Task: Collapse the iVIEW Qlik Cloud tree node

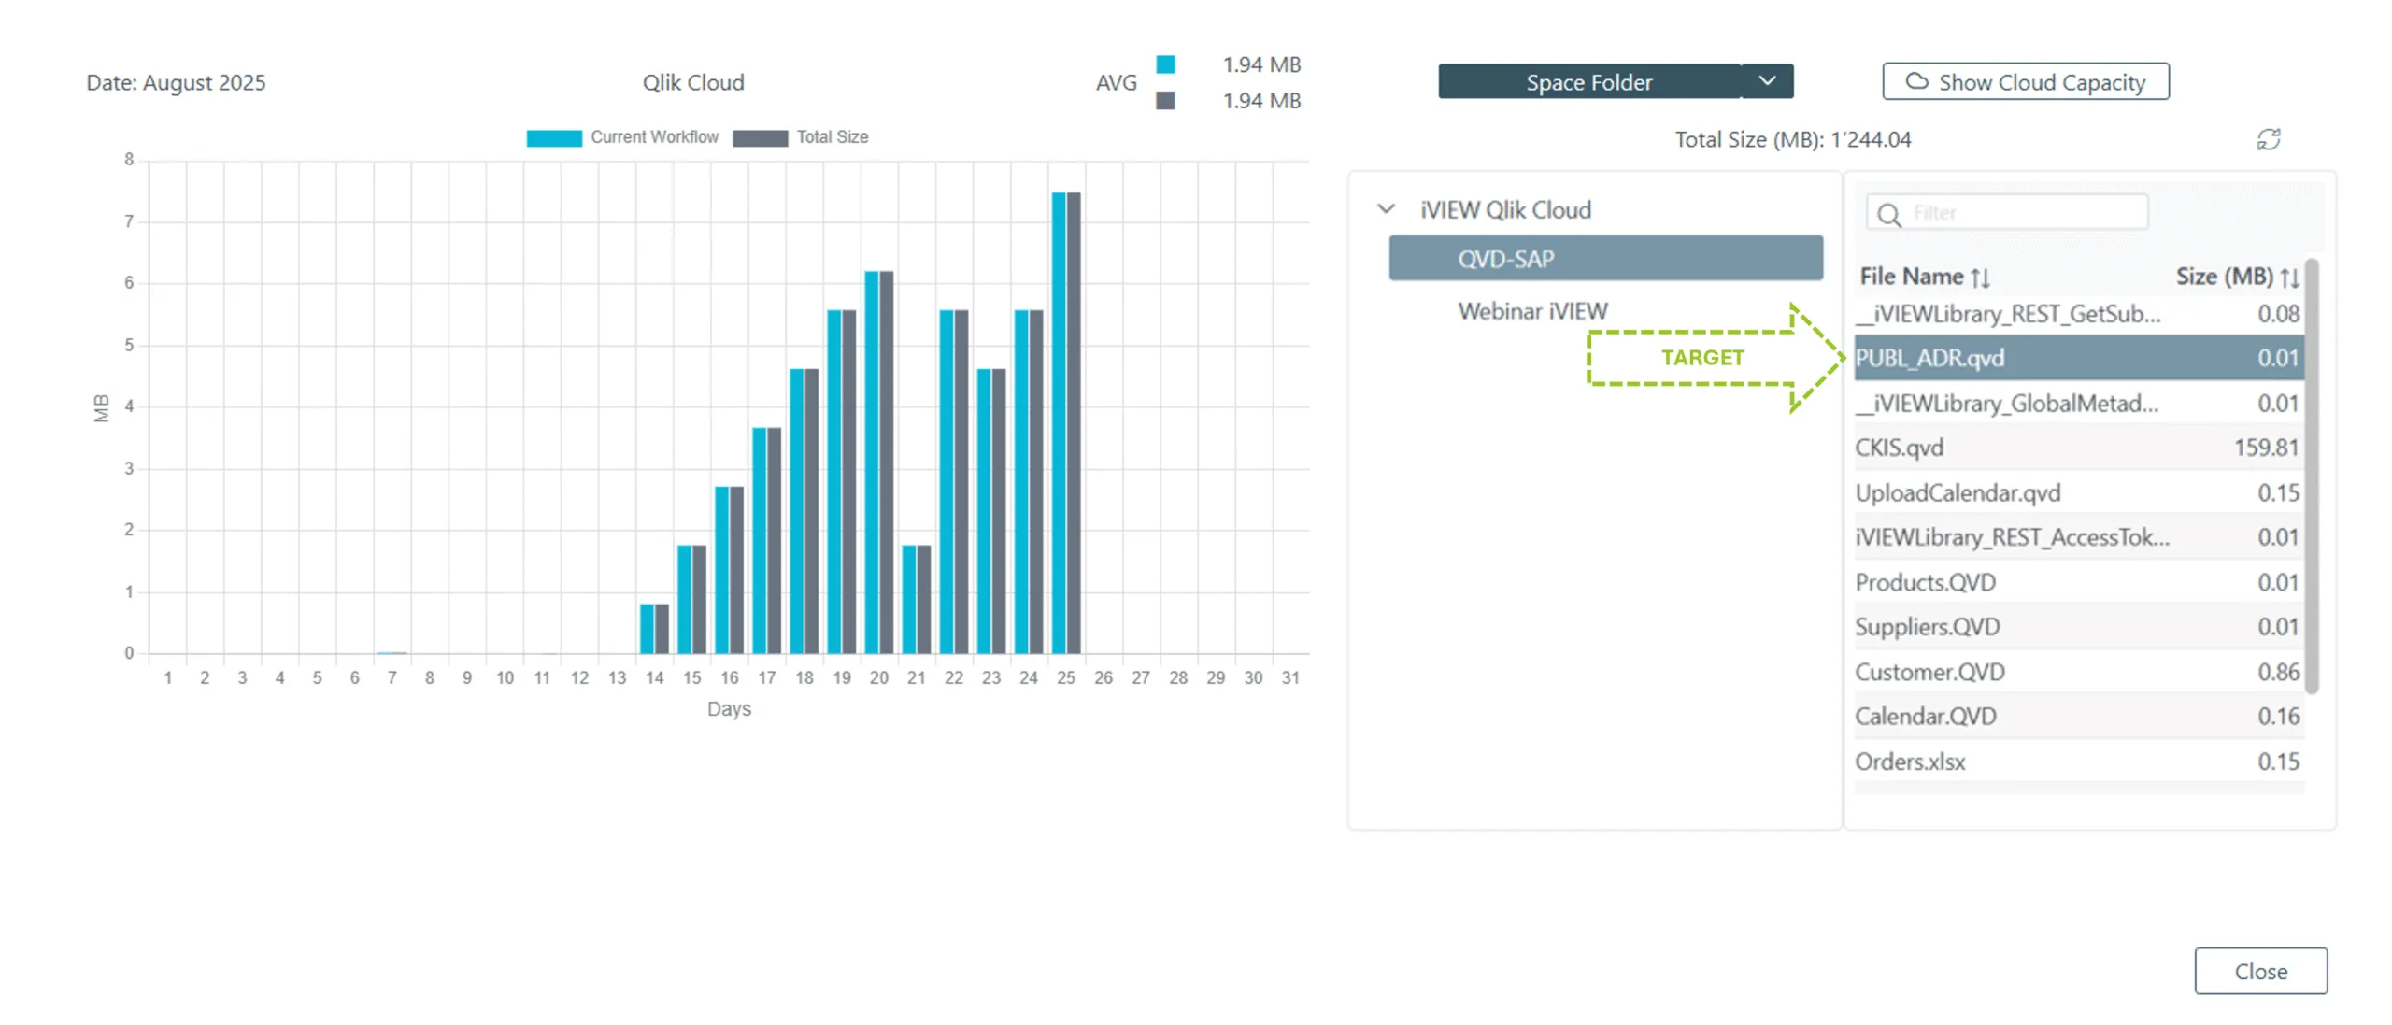Action: pos(1386,209)
